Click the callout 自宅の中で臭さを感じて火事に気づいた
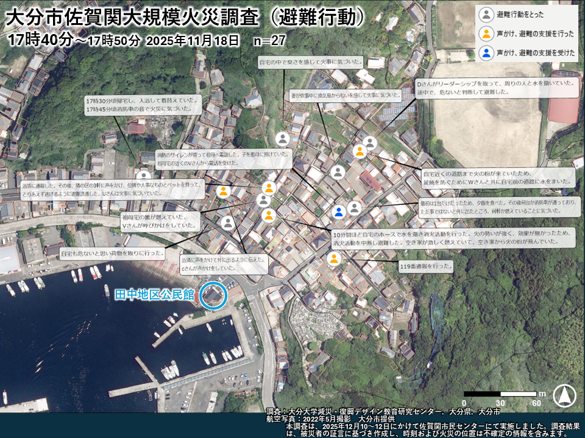The height and width of the screenshot is (438, 585). [310, 61]
